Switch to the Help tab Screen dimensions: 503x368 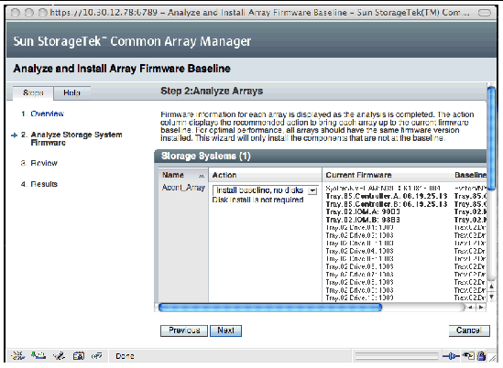71,93
